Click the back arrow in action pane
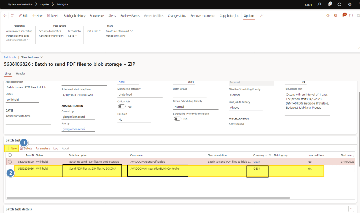Screen dimensions: 360x213 (x=5, y=15)
